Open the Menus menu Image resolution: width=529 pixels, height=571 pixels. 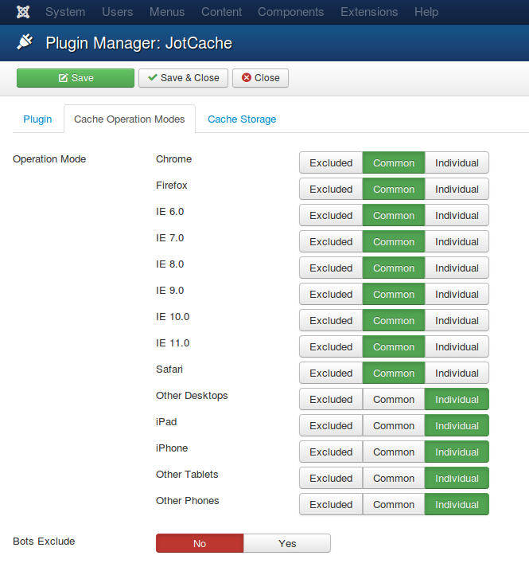point(167,12)
